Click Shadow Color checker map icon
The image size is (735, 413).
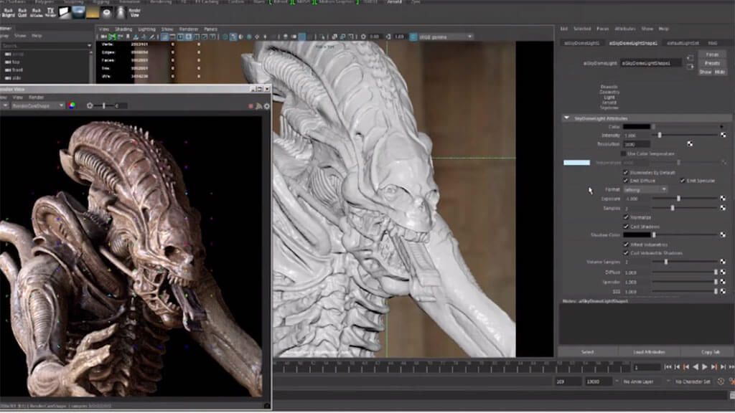[x=723, y=234]
